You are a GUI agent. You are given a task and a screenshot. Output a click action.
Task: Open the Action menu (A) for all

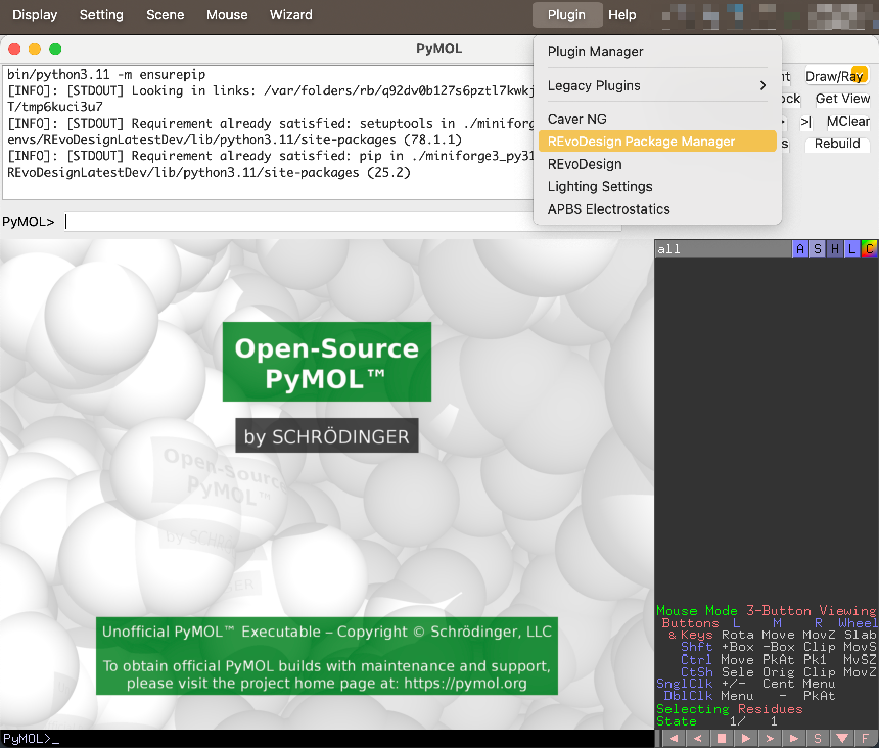[800, 249]
